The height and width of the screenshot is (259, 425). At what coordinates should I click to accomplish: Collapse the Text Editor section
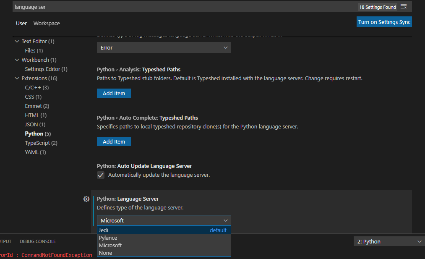pyautogui.click(x=17, y=41)
